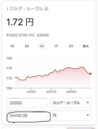Click the 4月11日 date marker on axis
The height and width of the screenshot is (129, 98).
click(x=51, y=92)
